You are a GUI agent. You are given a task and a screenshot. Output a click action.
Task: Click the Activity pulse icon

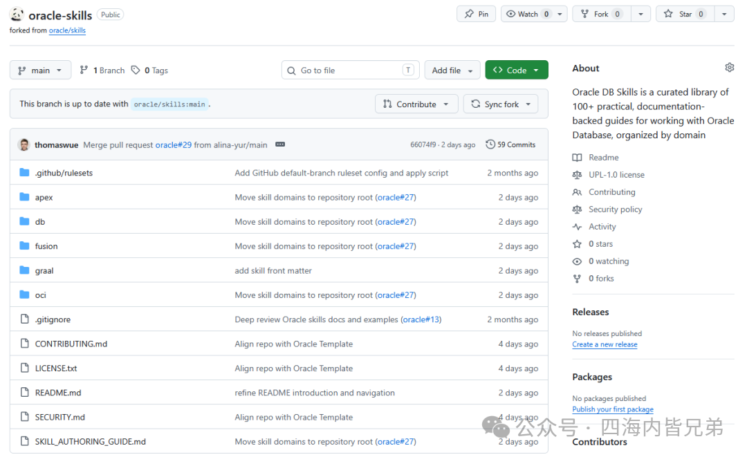[577, 227]
